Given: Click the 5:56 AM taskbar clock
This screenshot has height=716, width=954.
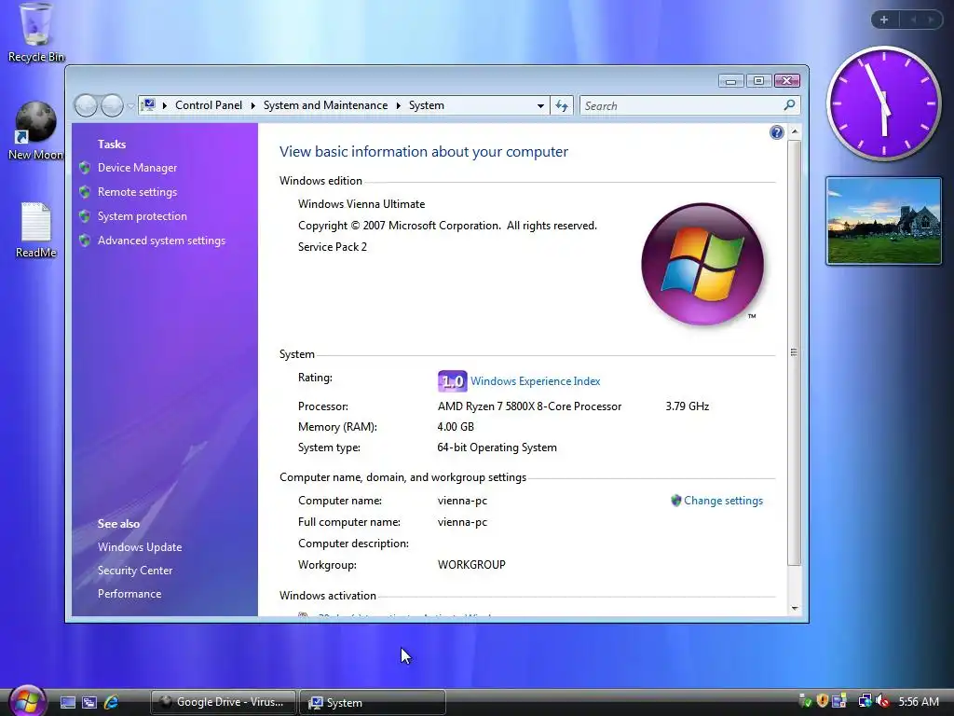Looking at the screenshot, I should [x=918, y=701].
